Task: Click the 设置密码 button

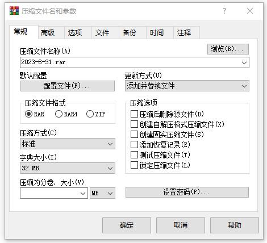Action: coord(187,192)
